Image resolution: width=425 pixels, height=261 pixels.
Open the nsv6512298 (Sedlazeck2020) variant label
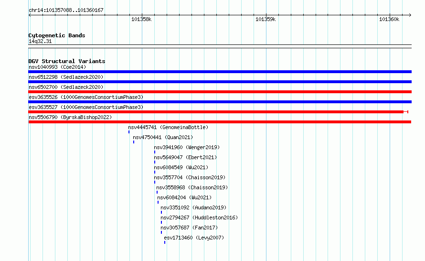coord(66,77)
